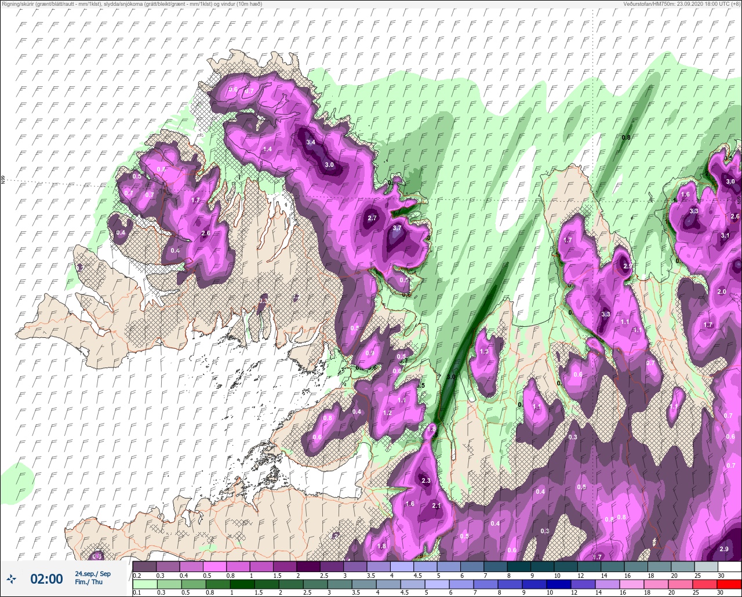Click the 2.7 precipitation value on the map
This screenshot has width=742, height=597.
point(373,218)
